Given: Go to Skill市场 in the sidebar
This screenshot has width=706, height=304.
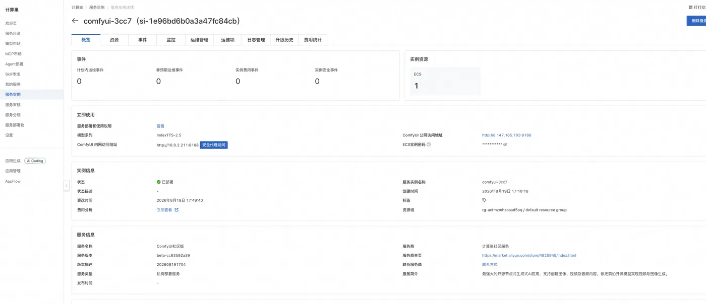Looking at the screenshot, I should pyautogui.click(x=13, y=74).
